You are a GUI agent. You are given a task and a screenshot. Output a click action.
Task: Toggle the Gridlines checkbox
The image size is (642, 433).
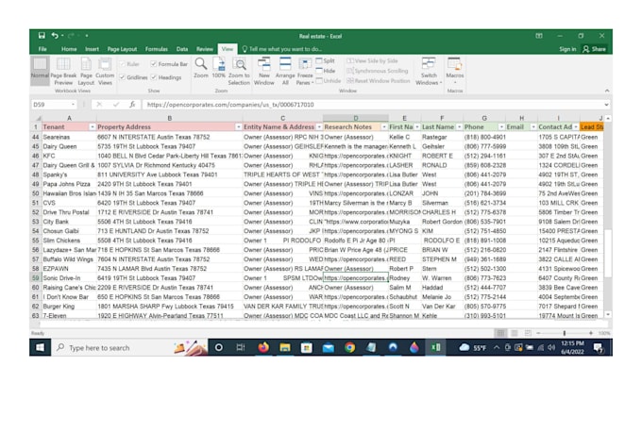122,77
